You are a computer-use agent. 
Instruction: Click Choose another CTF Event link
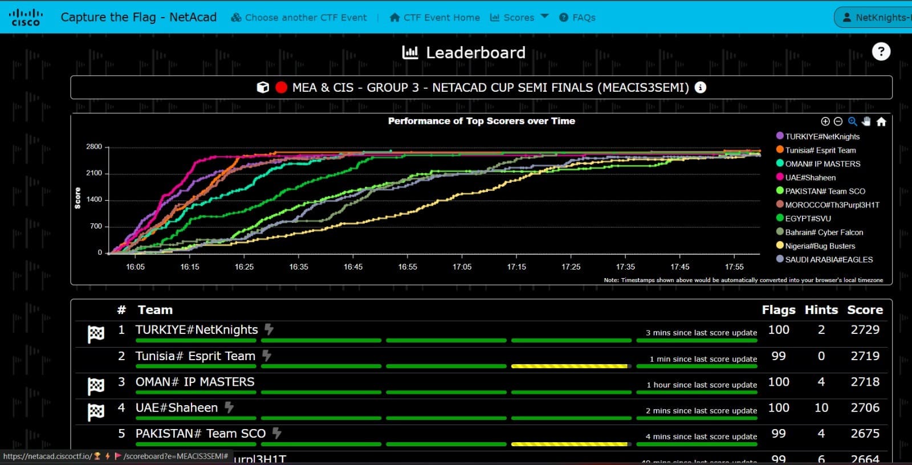click(x=299, y=18)
